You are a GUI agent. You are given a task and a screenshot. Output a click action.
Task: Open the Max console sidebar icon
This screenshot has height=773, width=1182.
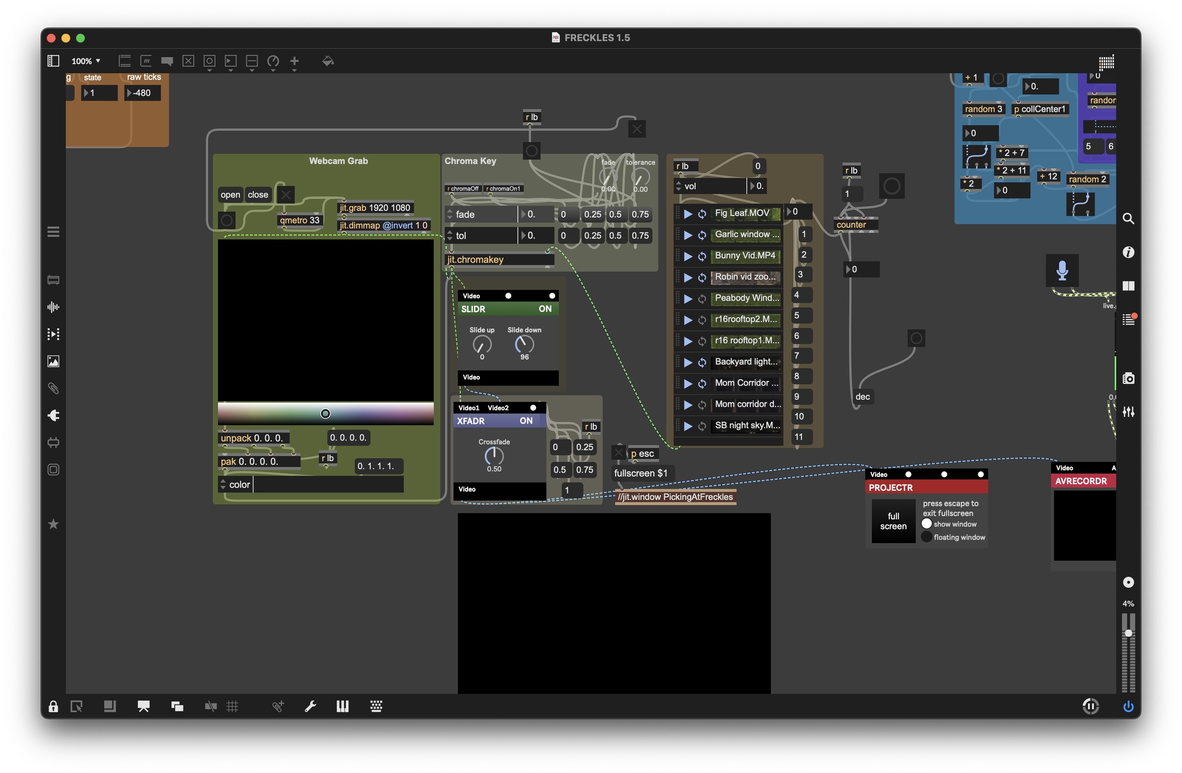1129,319
